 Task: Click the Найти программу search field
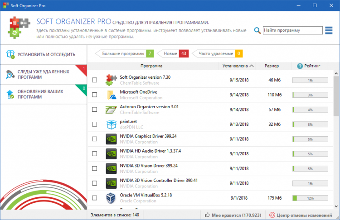point(293,30)
